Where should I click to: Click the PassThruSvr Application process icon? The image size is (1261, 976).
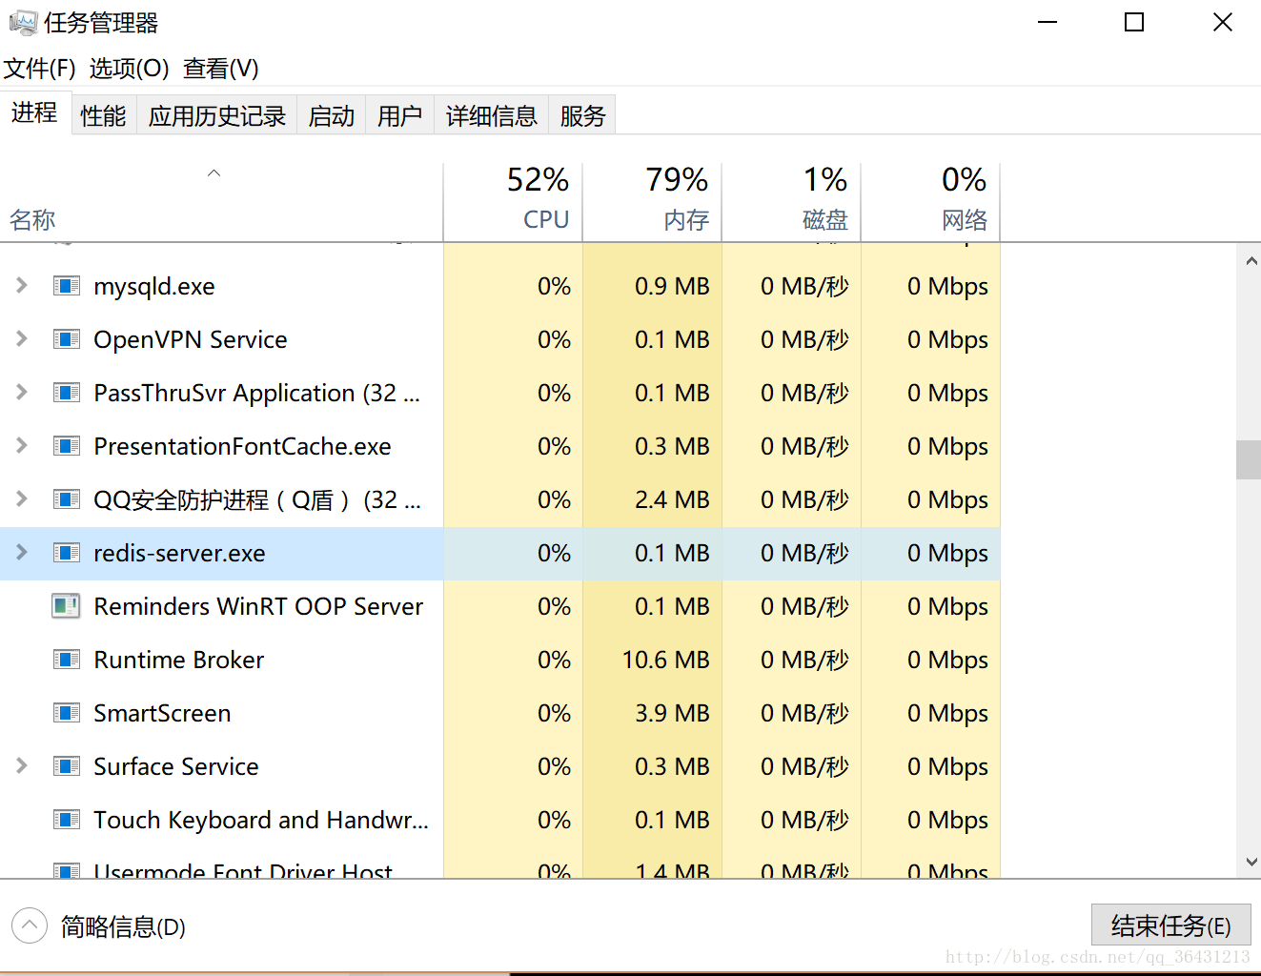[x=66, y=393]
